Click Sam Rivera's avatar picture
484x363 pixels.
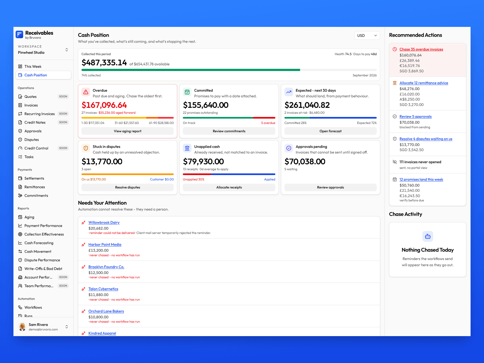tap(22, 327)
